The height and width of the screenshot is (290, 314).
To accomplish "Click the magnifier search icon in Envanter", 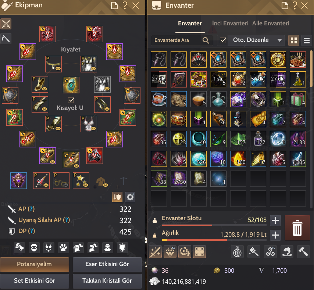I will coord(206,40).
